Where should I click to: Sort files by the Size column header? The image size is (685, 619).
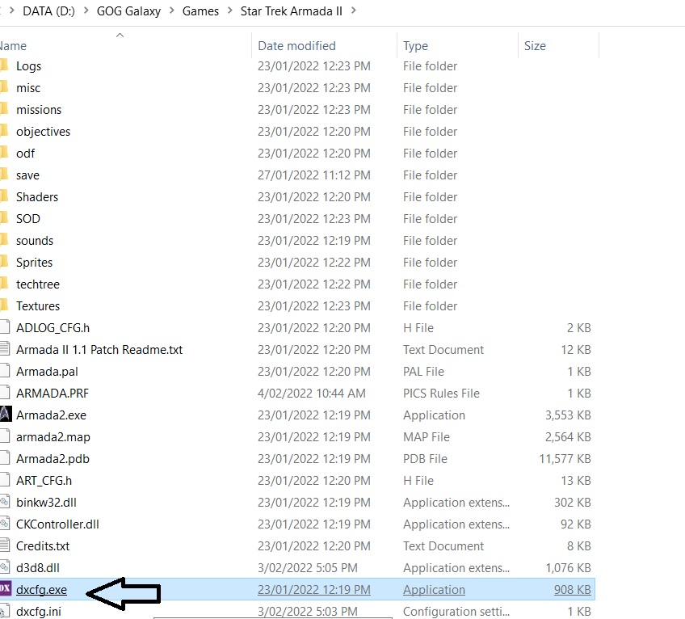pyautogui.click(x=535, y=46)
